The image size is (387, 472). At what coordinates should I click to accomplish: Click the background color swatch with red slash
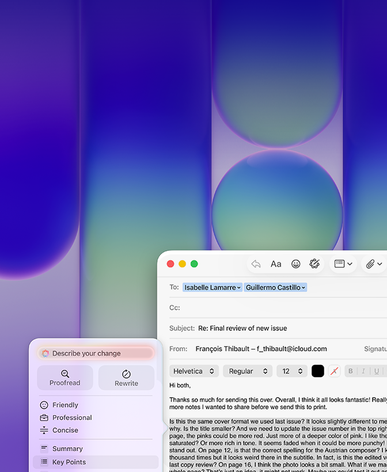point(334,371)
